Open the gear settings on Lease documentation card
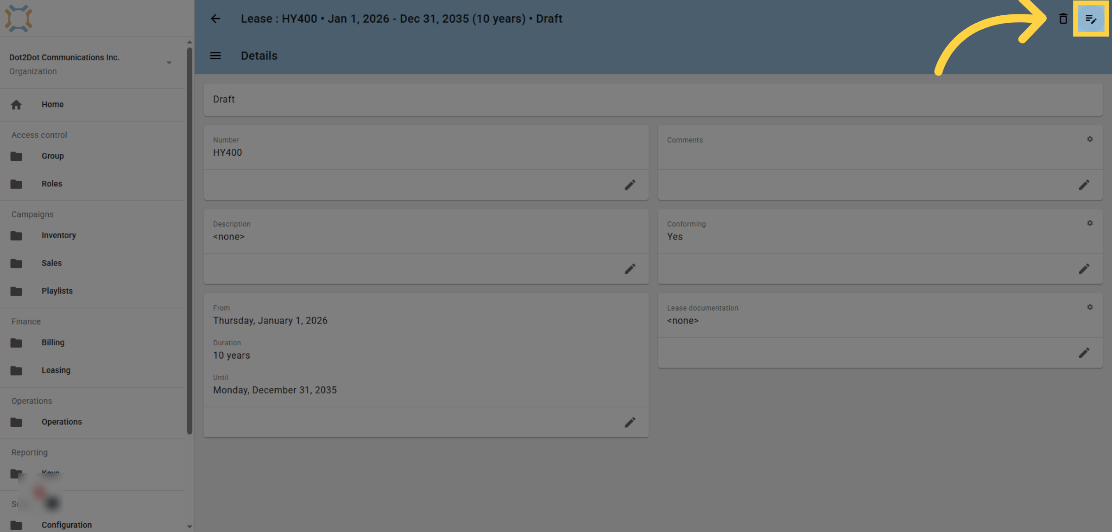 1090,307
